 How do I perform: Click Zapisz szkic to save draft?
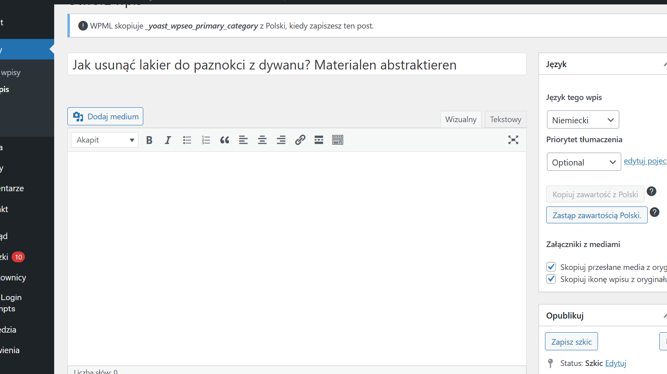571,342
